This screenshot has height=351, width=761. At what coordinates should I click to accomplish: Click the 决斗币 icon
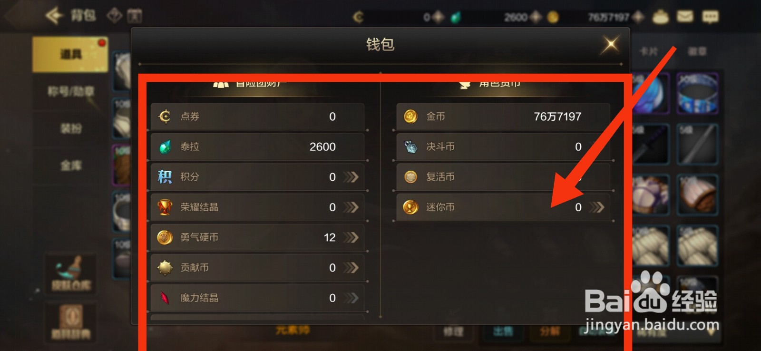[x=410, y=146]
